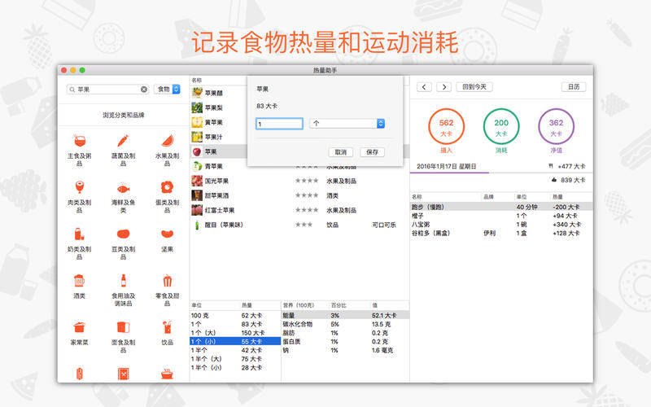651x407 pixels.
Task: Click the 562 大卡 intake circle
Action: (446, 126)
